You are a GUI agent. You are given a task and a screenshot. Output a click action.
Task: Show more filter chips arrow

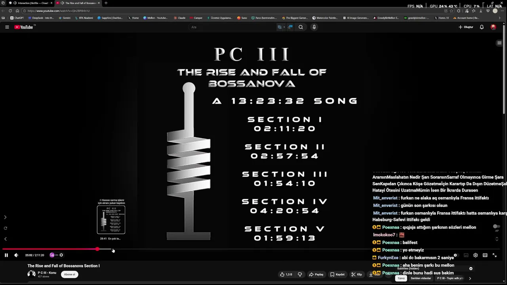coord(470,278)
